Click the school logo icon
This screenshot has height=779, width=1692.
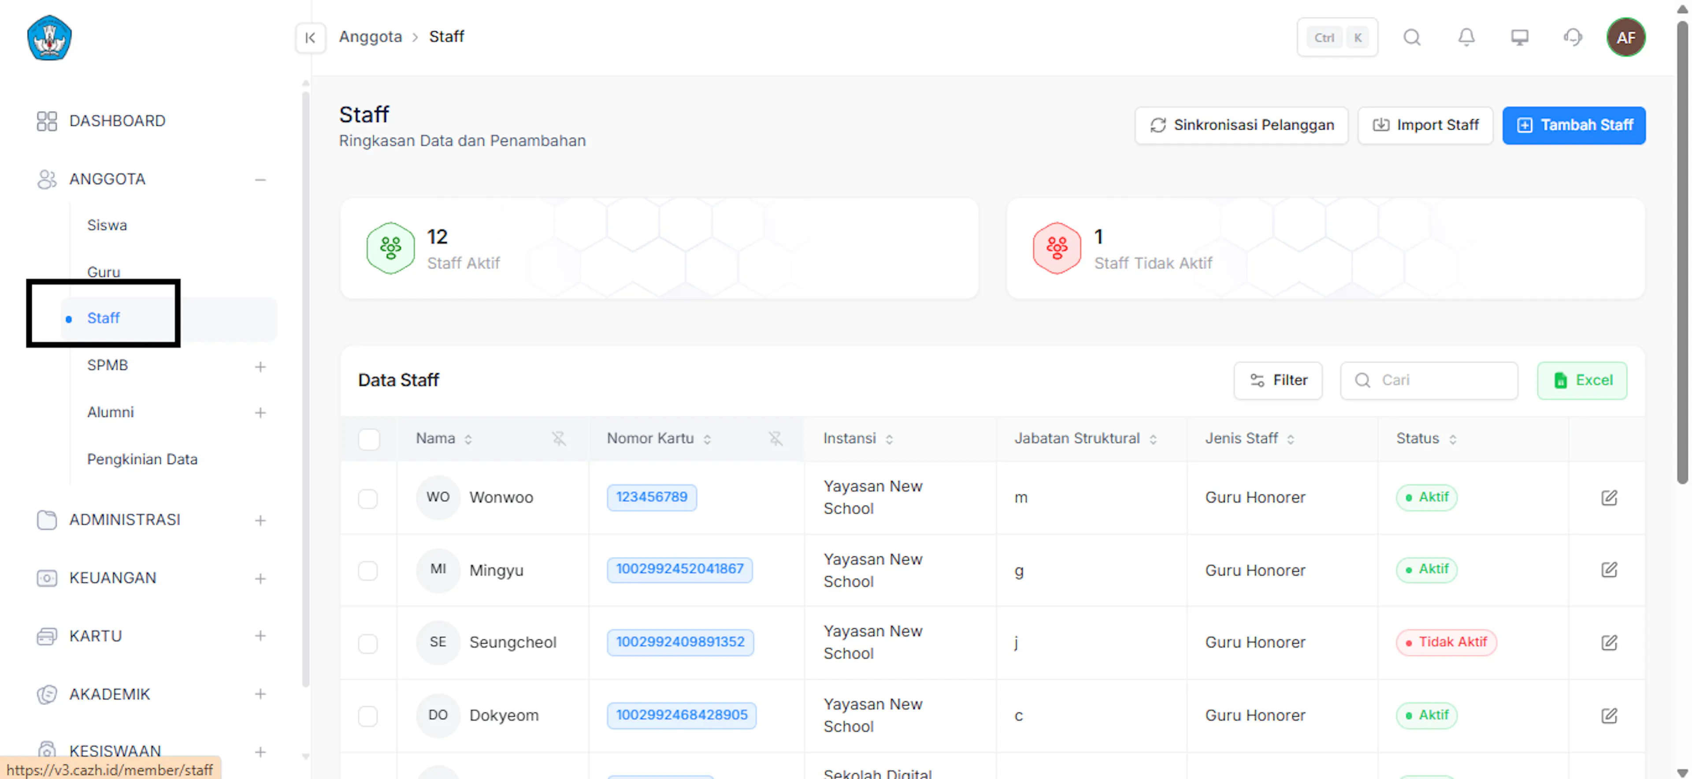pos(49,38)
